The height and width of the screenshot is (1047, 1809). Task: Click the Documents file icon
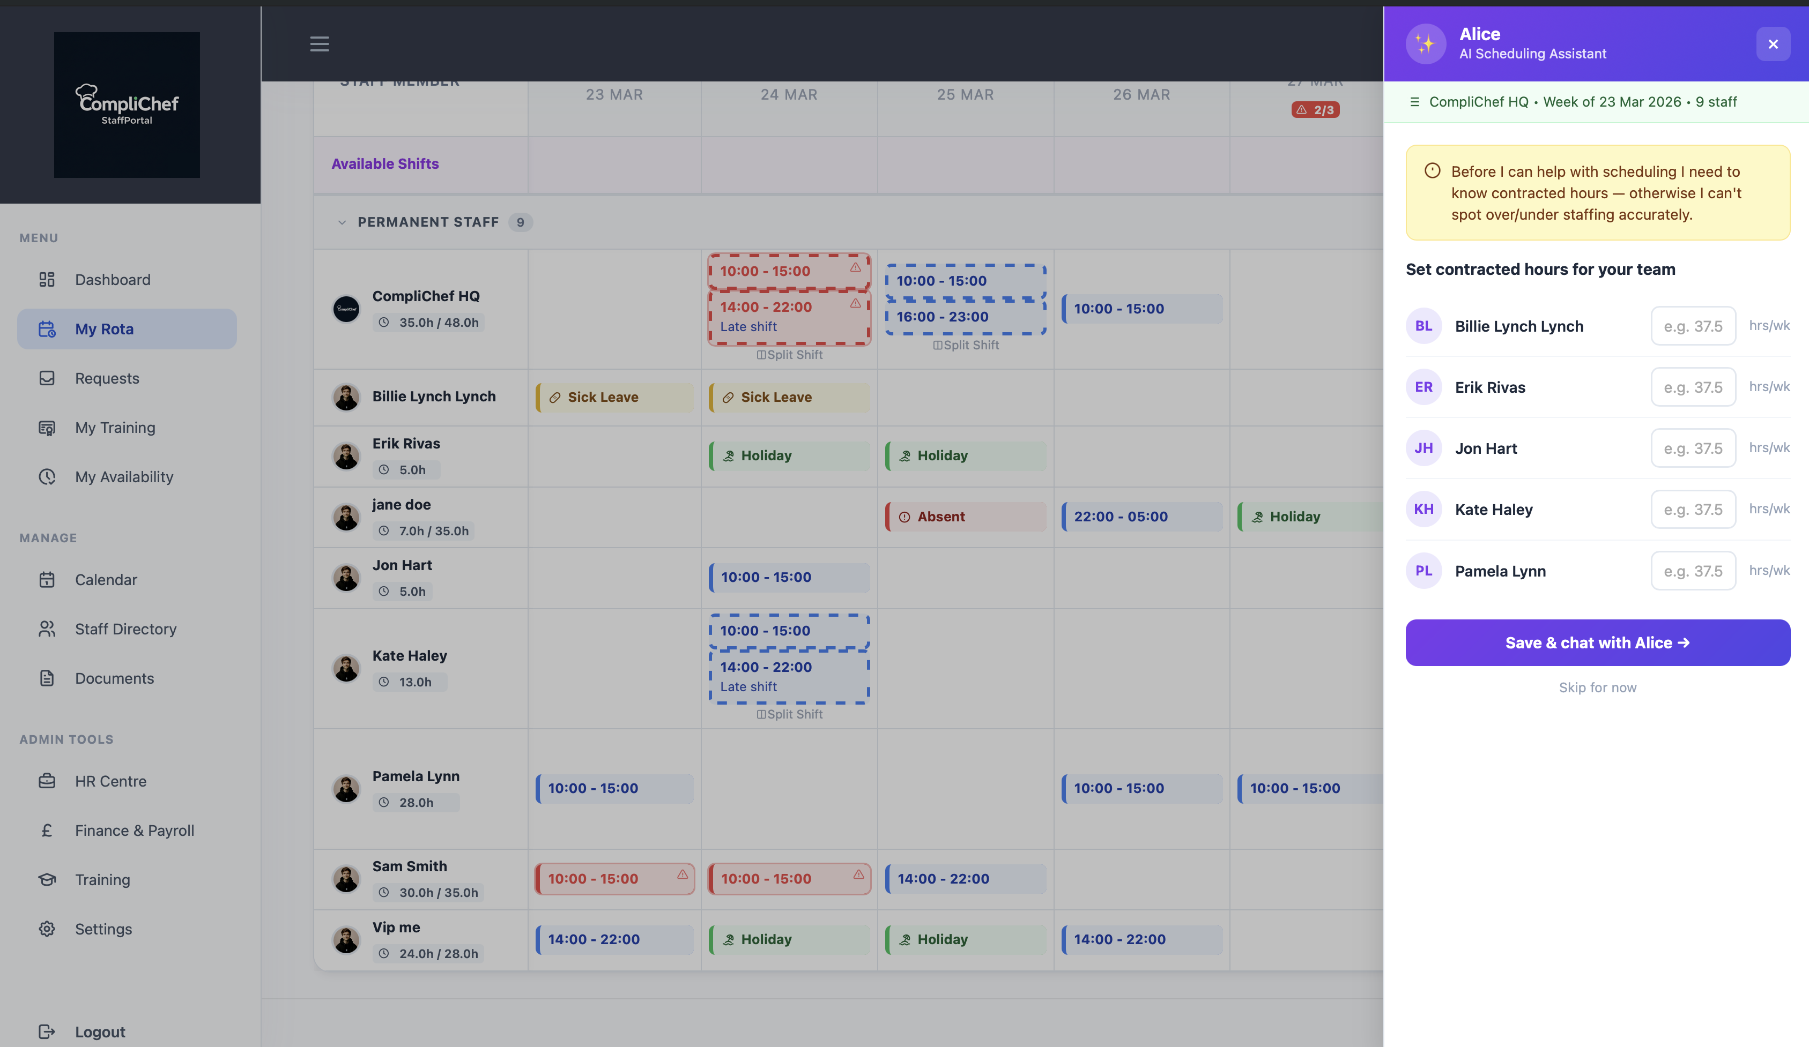pyautogui.click(x=47, y=677)
